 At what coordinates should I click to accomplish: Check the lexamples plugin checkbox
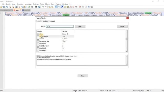(x=38, y=43)
